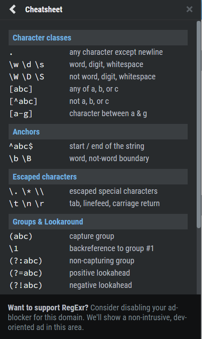This screenshot has width=202, height=339.
Task: Click 'positive lookahead' description
Action: (100, 273)
